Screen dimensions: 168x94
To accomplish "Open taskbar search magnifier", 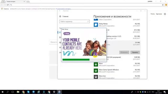I will (8, 92).
